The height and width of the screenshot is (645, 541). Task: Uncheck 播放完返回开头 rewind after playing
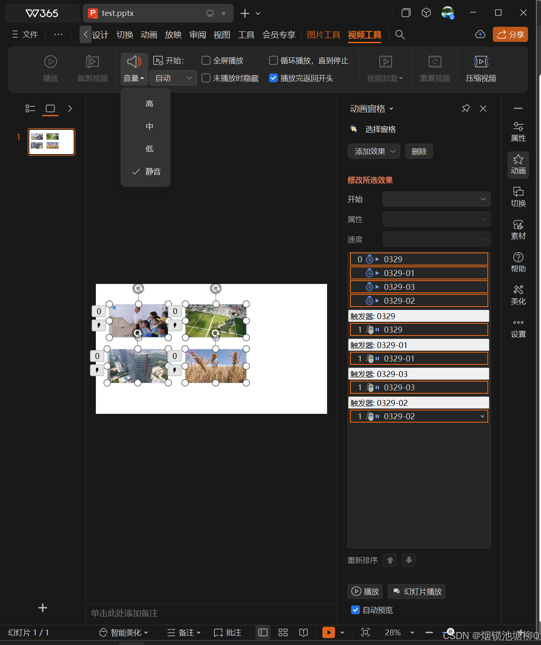pos(273,78)
